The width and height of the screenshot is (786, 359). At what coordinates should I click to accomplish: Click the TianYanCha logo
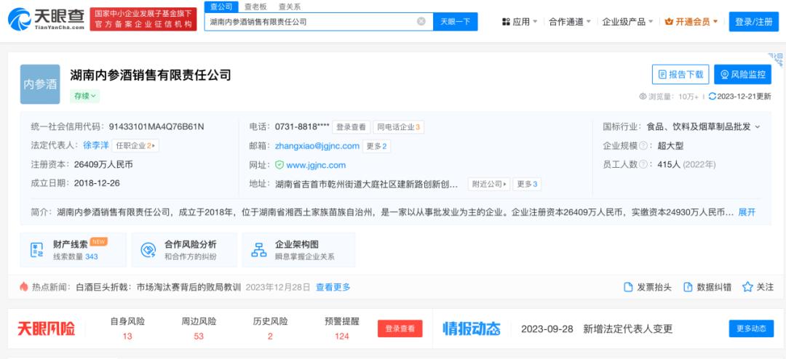click(46, 19)
